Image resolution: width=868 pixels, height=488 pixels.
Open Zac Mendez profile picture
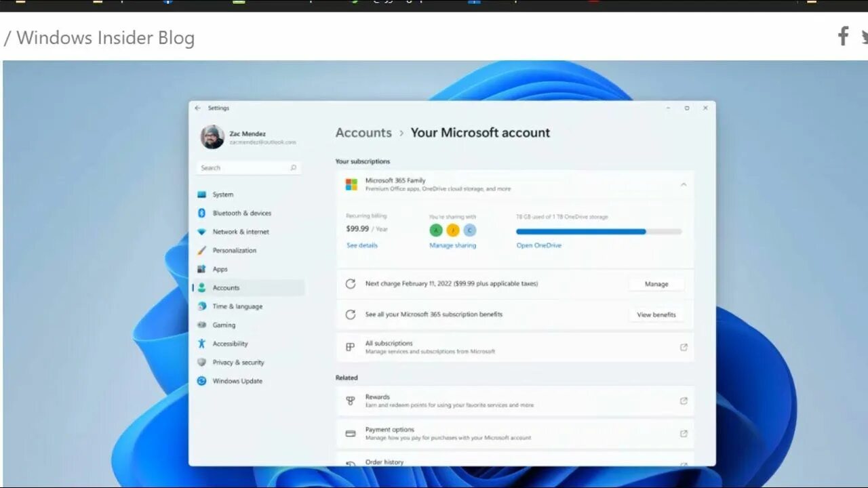click(x=212, y=137)
